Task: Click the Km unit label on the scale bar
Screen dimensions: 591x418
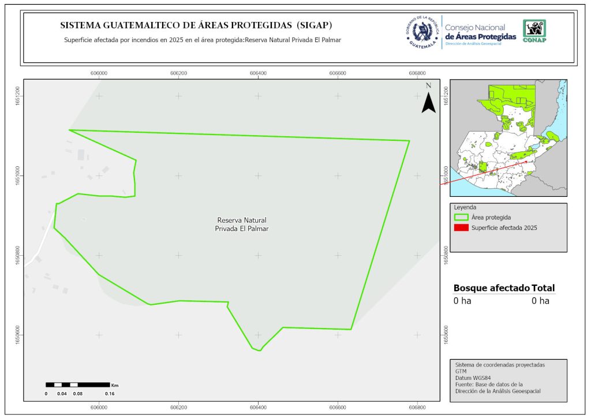Action: (x=115, y=385)
